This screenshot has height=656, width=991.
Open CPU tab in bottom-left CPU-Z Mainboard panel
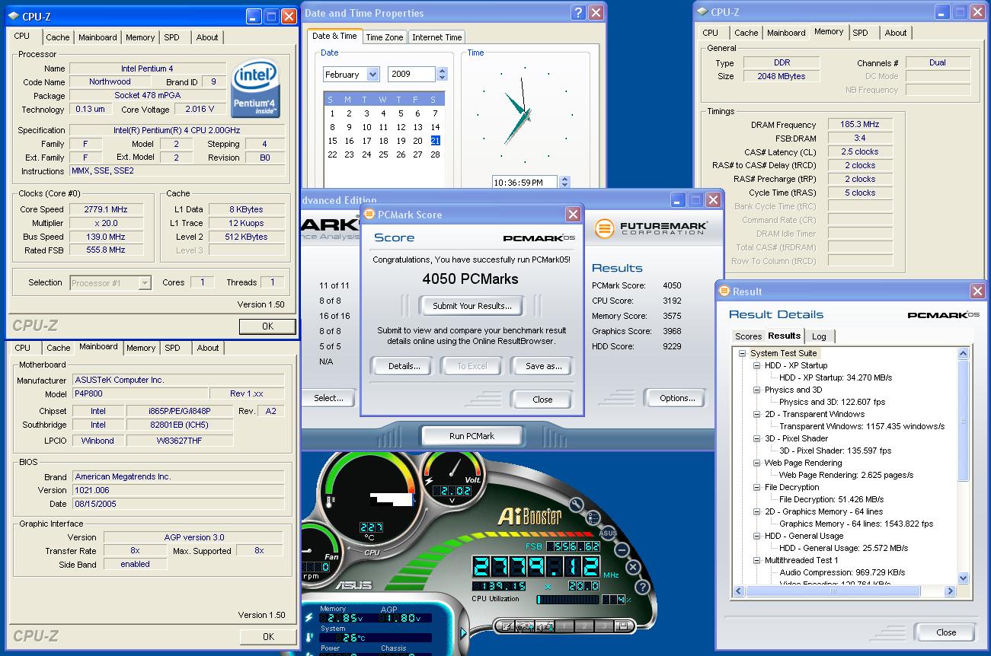(x=23, y=348)
